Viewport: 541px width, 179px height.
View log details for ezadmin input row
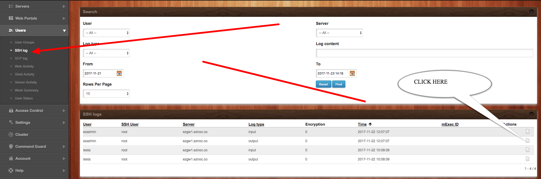click(527, 132)
